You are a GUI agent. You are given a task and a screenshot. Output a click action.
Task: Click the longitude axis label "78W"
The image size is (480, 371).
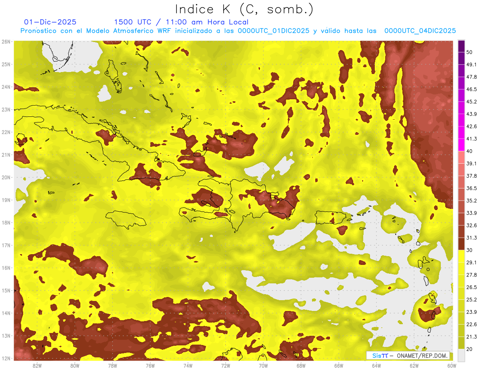coord(112,365)
